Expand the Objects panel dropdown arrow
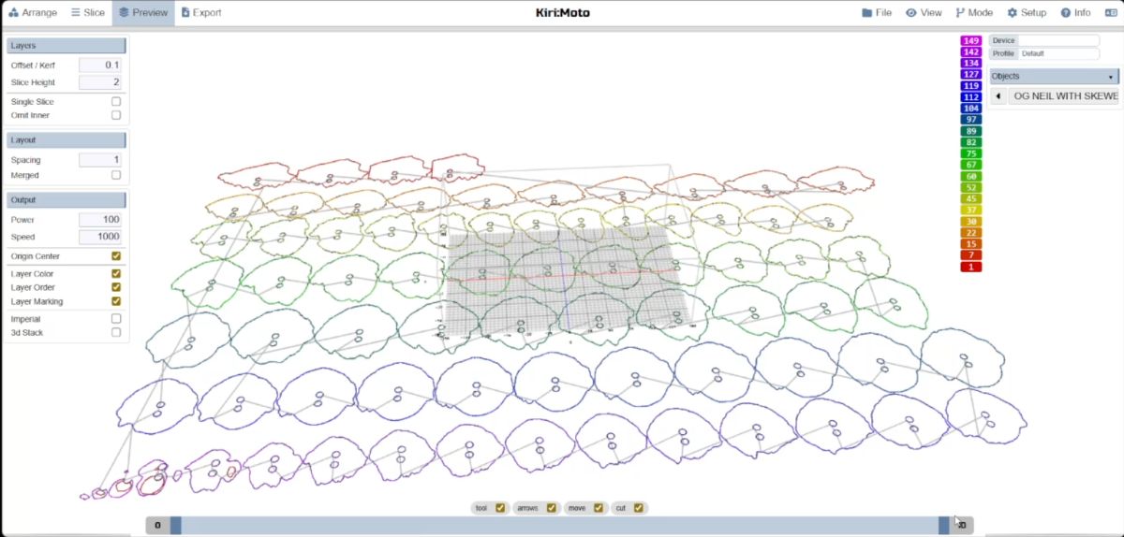1124x537 pixels. click(1111, 77)
